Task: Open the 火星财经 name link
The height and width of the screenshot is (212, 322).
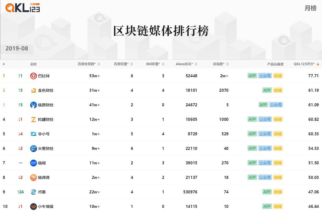Action: coord(45,148)
